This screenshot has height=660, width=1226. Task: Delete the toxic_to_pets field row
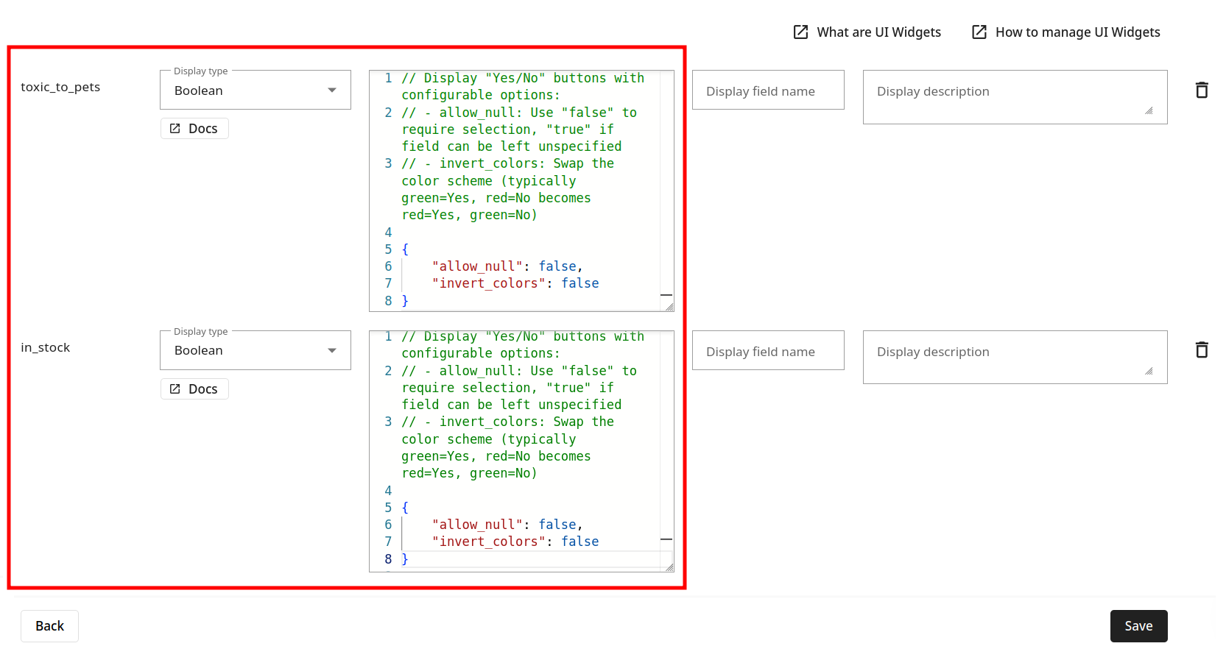tap(1201, 90)
